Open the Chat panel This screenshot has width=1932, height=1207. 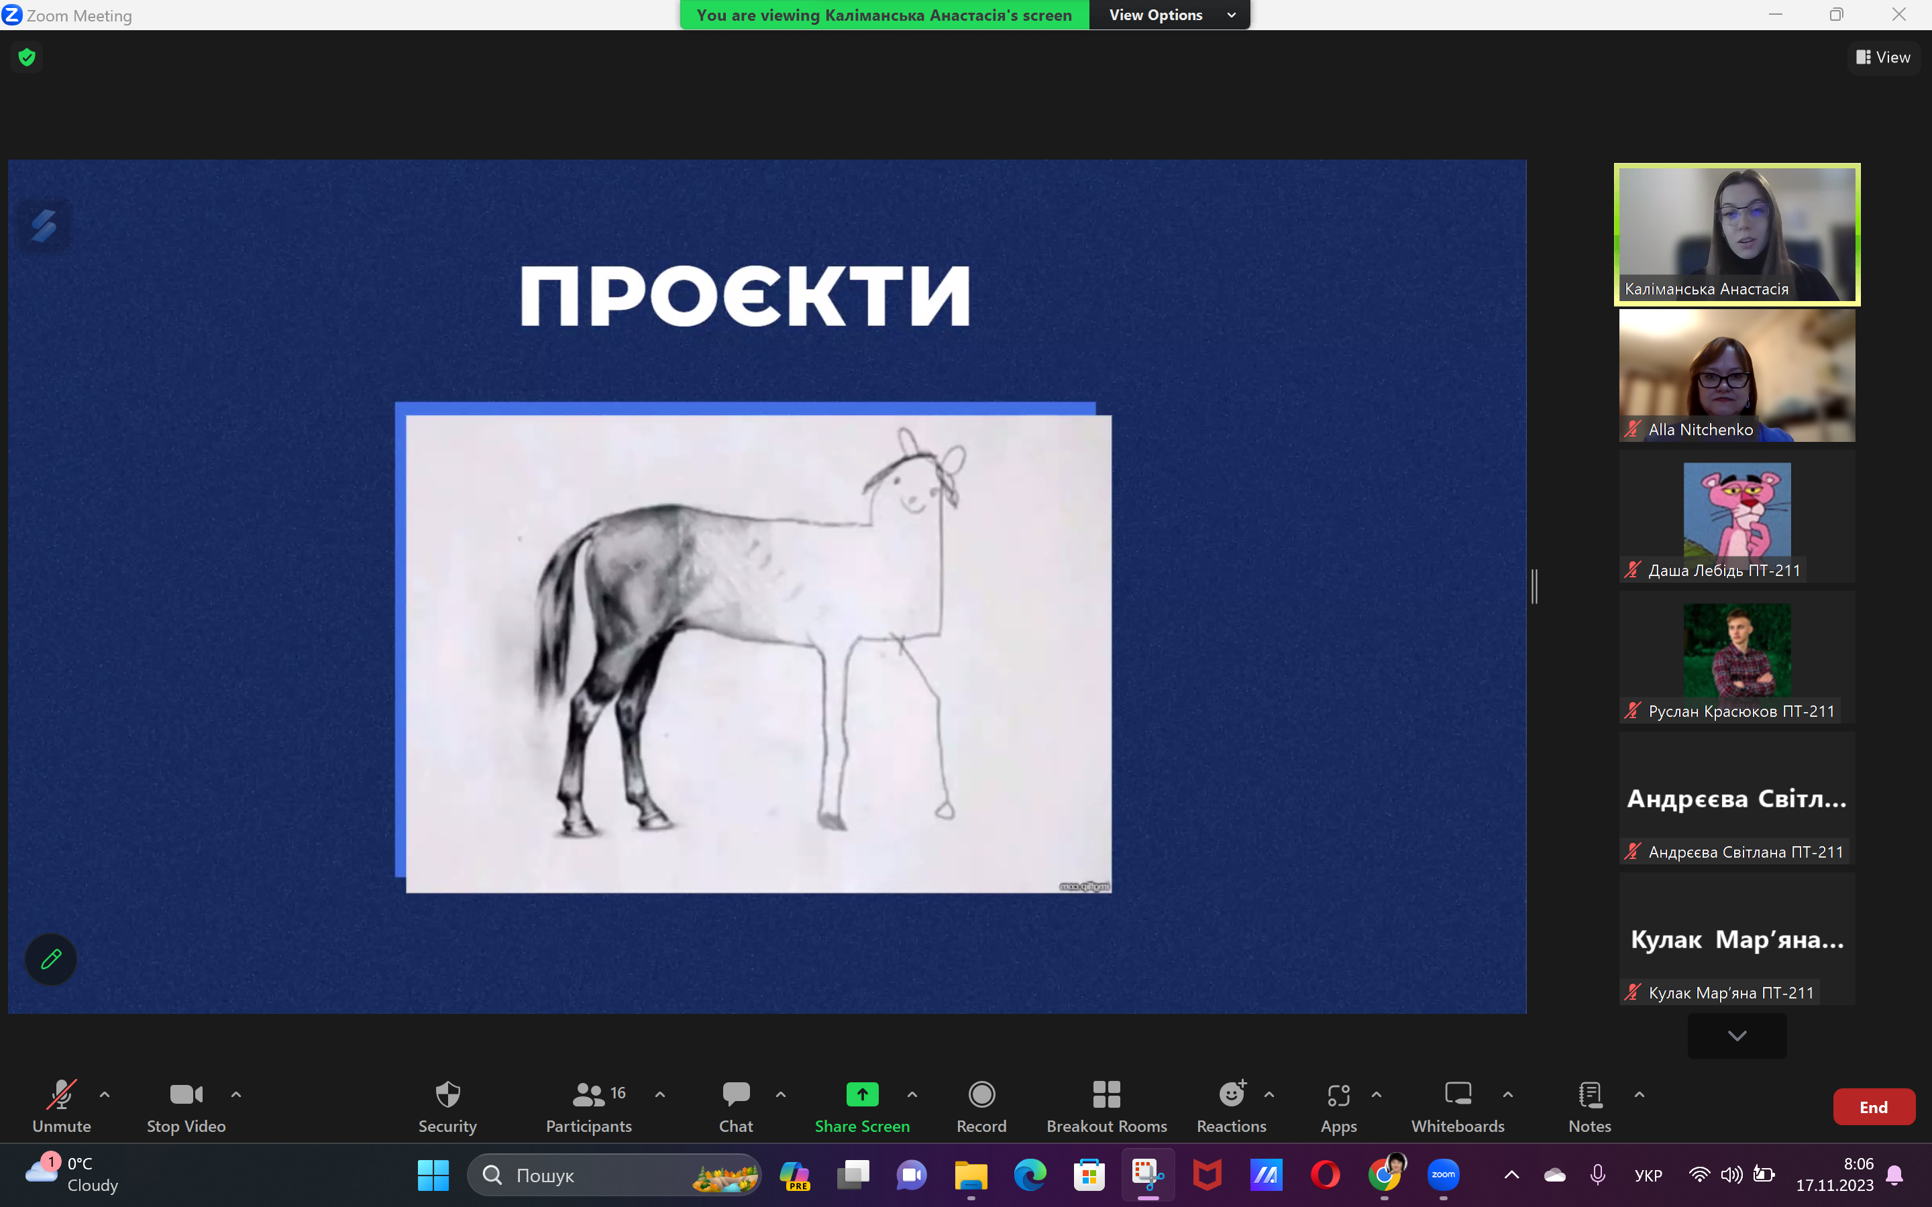[x=735, y=1106]
